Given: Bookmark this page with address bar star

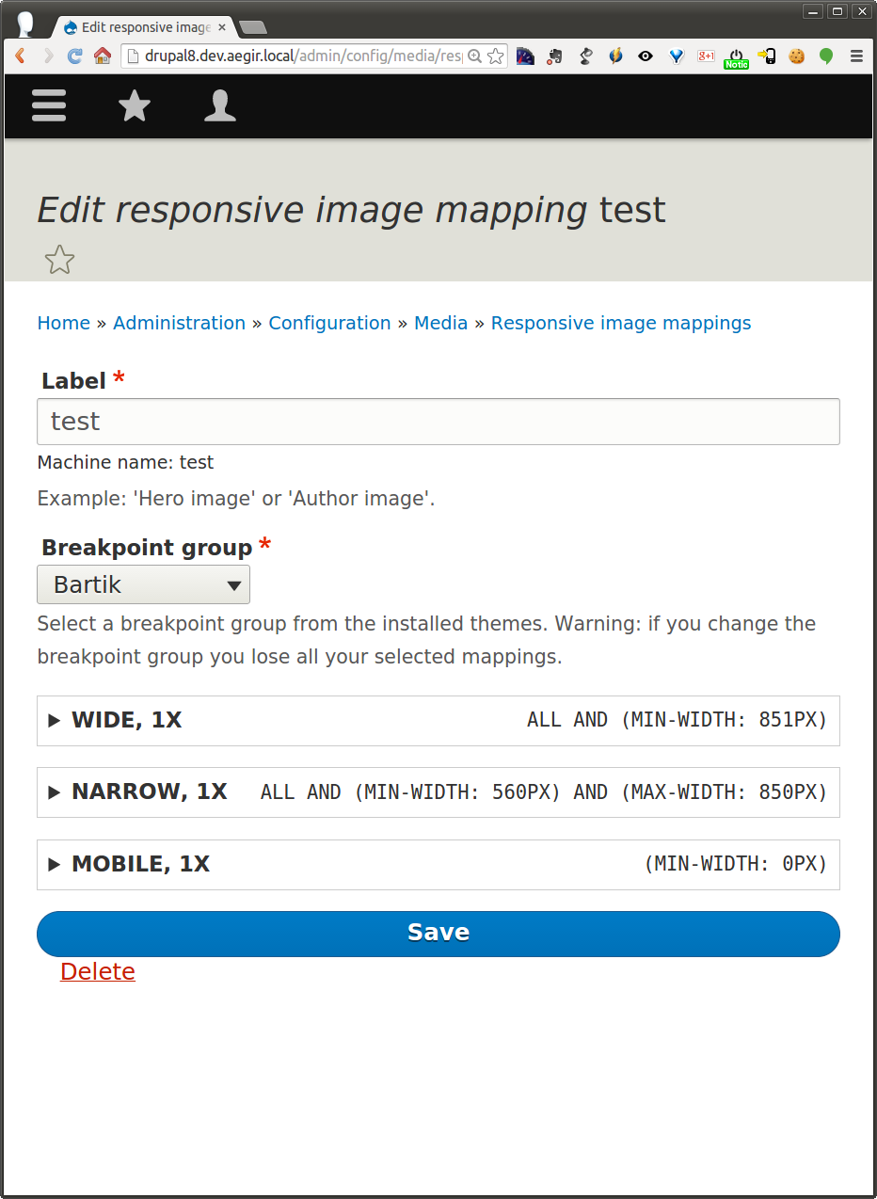Looking at the screenshot, I should (x=496, y=56).
